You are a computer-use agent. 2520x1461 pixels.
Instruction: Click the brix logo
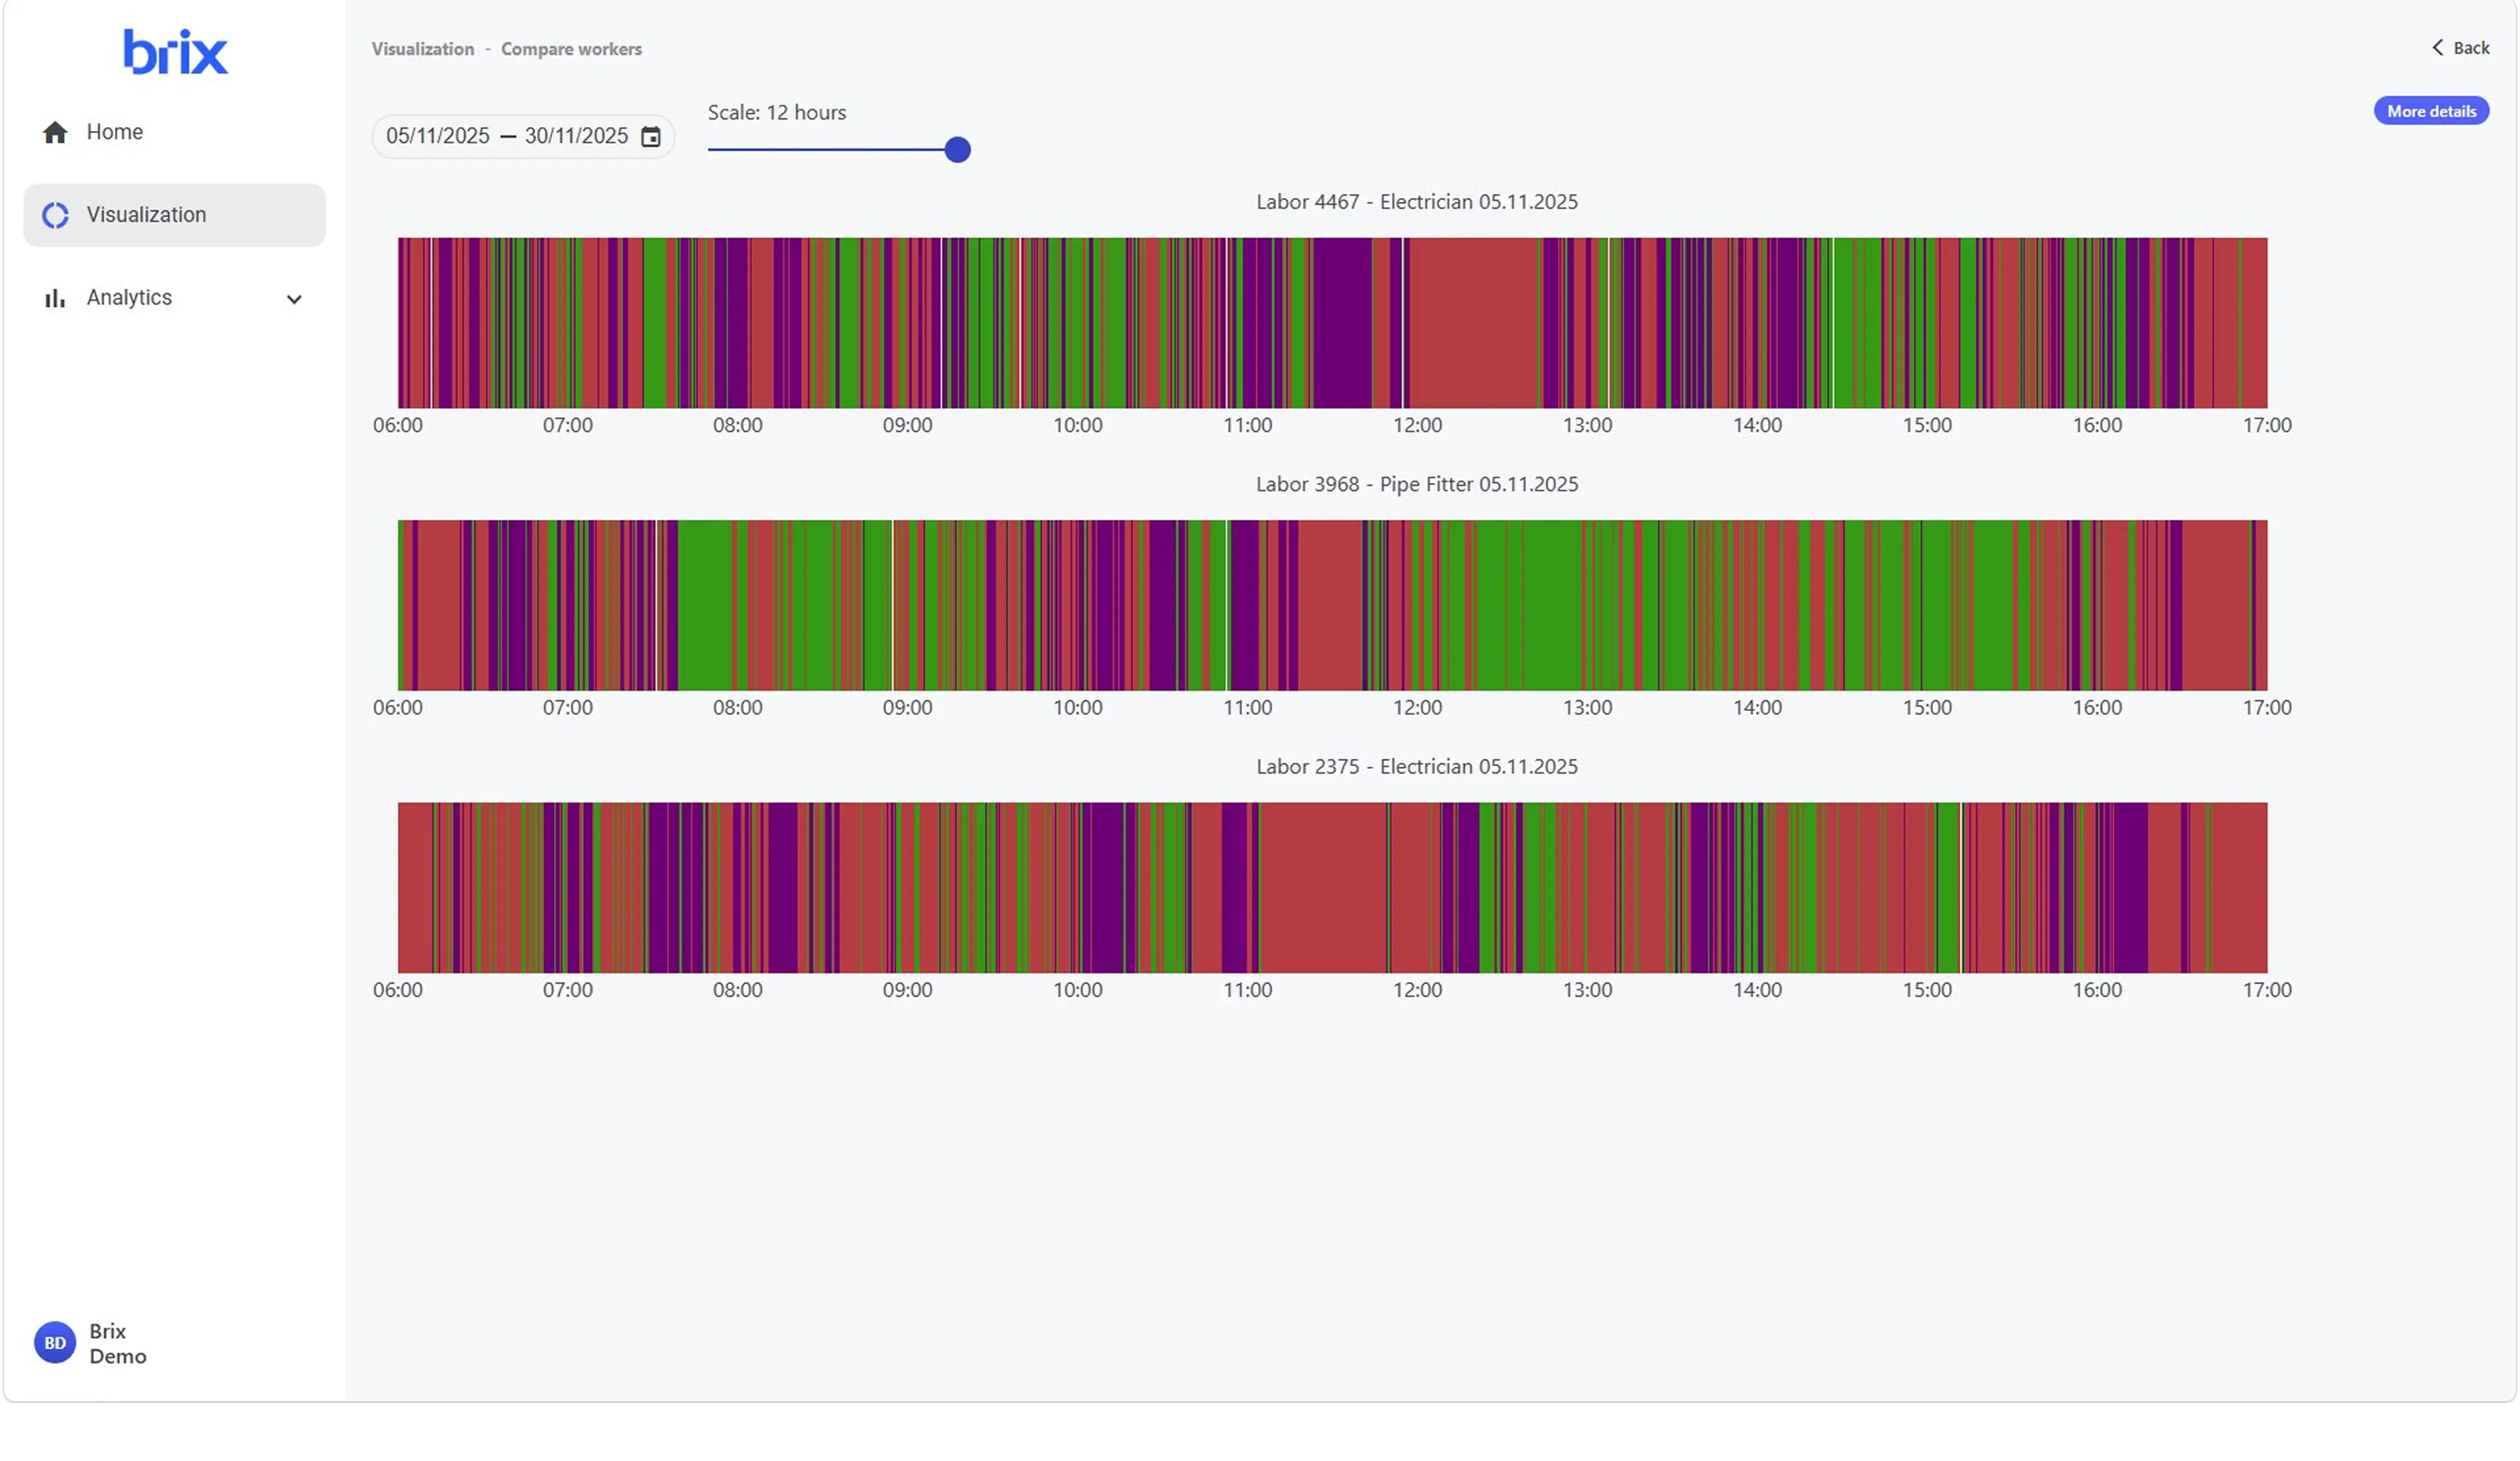(x=175, y=52)
